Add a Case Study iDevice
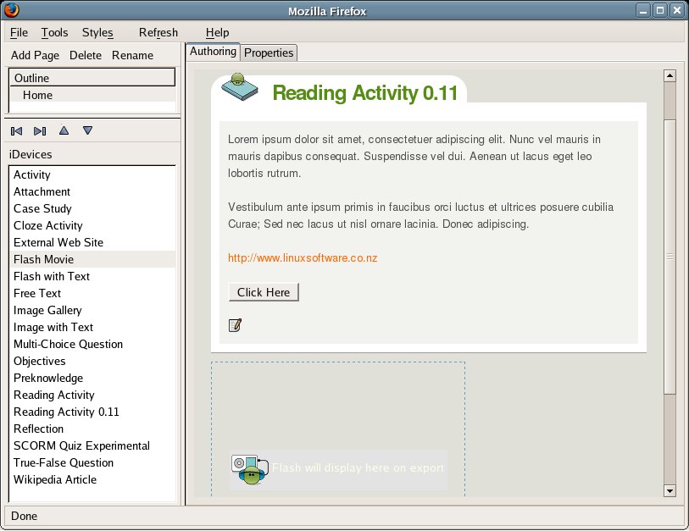The width and height of the screenshot is (689, 531). 92,208
